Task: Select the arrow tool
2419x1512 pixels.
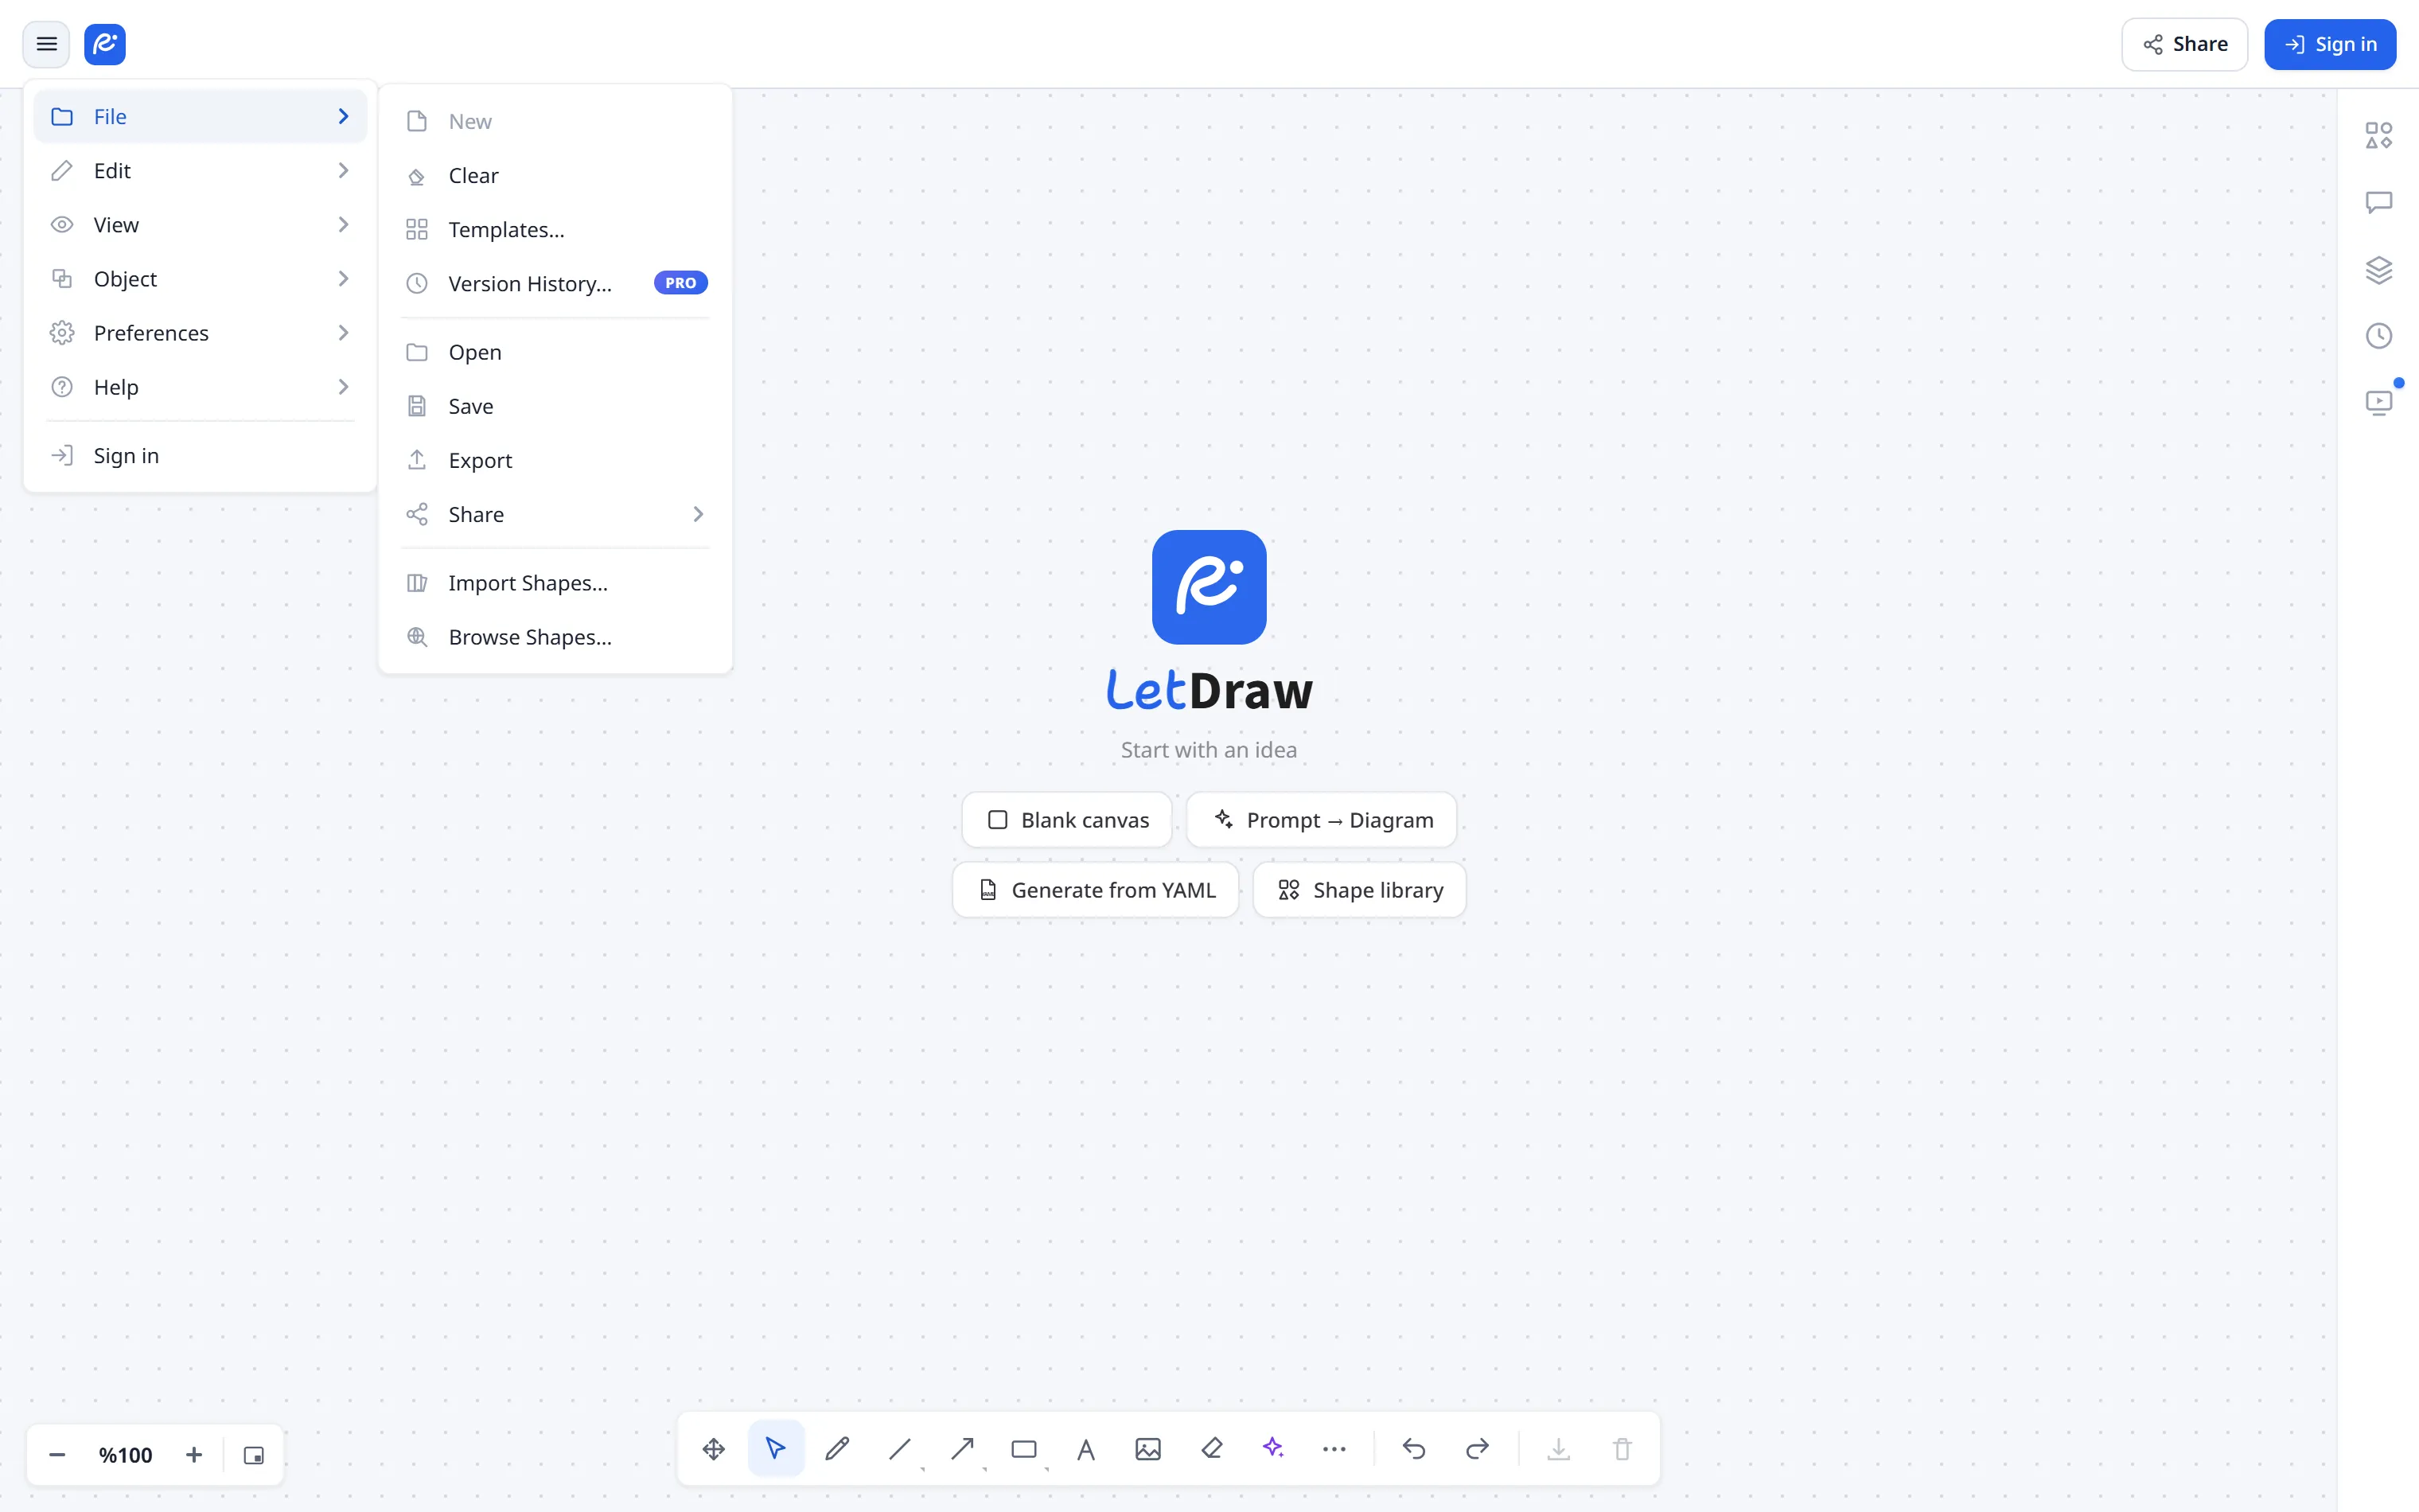Action: click(961, 1449)
